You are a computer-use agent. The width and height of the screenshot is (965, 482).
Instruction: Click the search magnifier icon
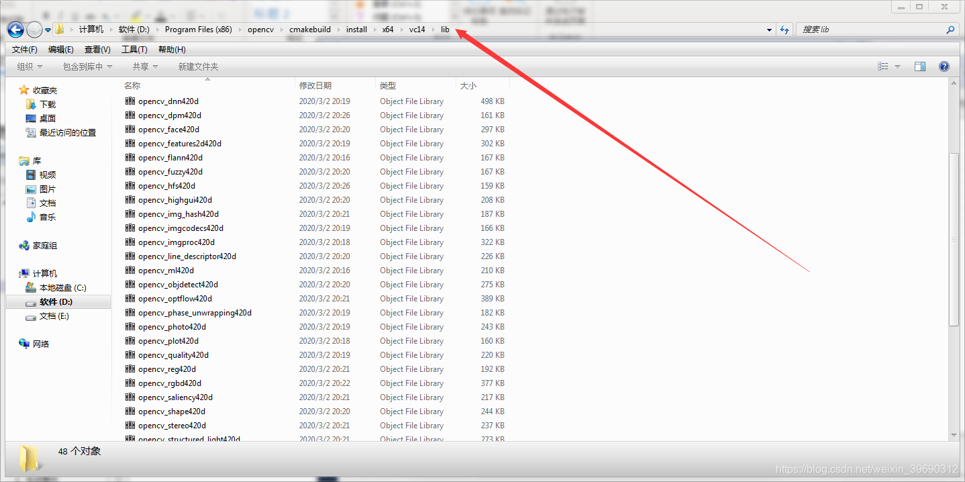(x=950, y=30)
